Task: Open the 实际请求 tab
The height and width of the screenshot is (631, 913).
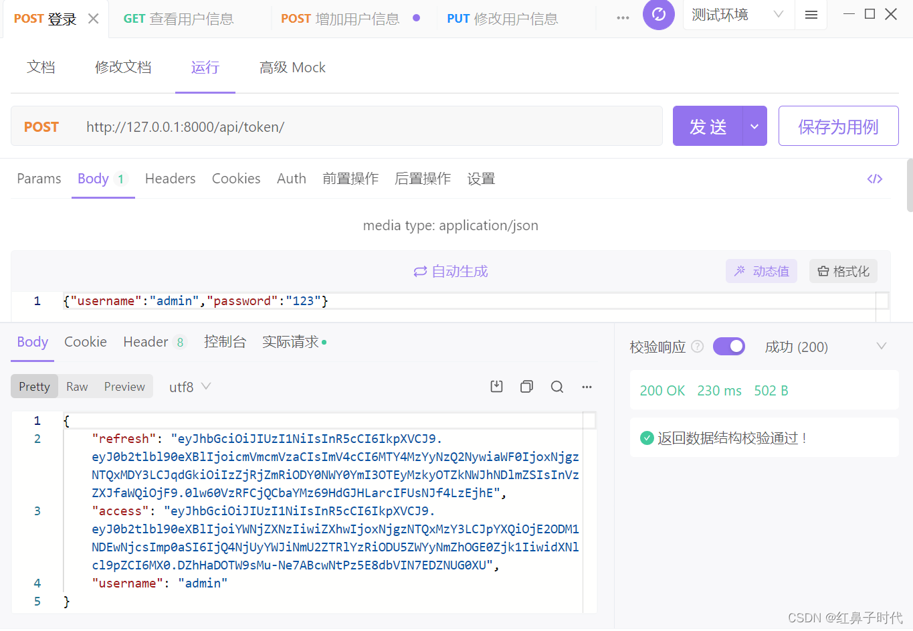Action: tap(294, 342)
